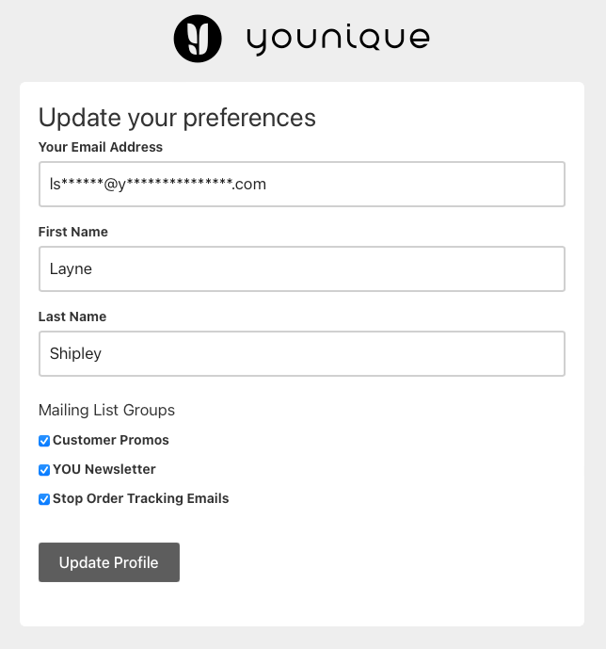606x649 pixels.
Task: Click the Update your preferences heading
Action: click(177, 118)
